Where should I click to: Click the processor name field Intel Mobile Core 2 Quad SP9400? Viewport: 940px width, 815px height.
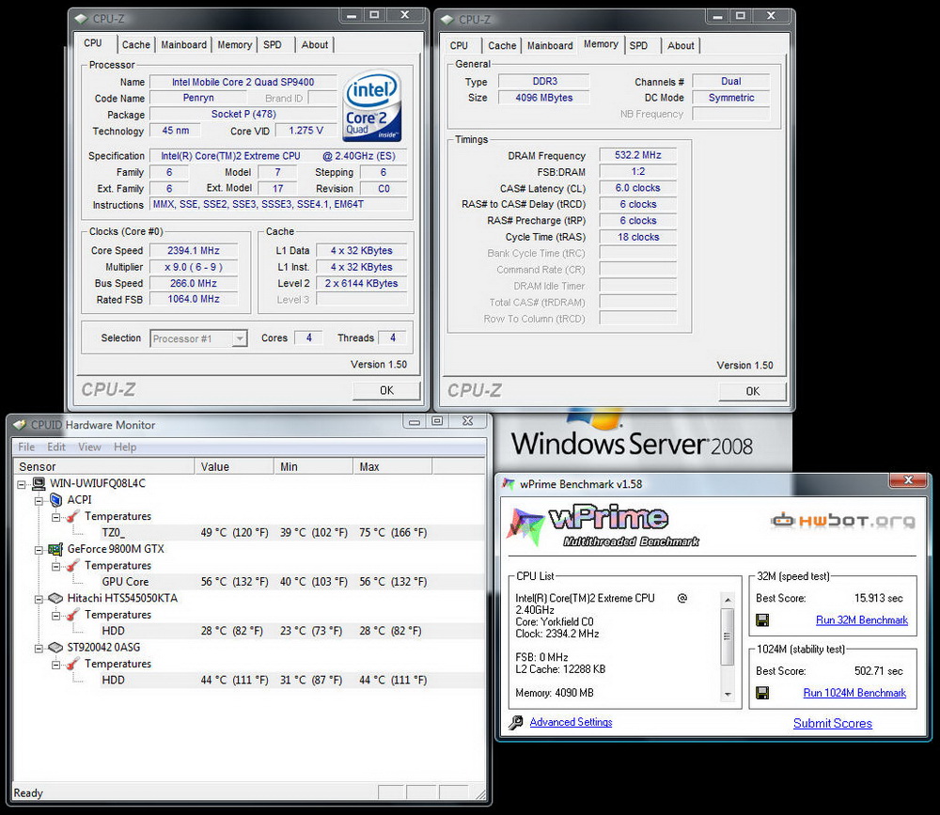[243, 82]
